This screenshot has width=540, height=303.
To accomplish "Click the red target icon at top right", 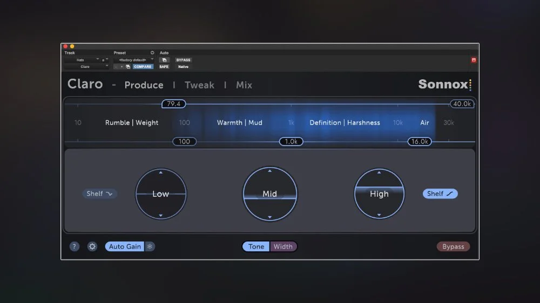I will click(474, 60).
